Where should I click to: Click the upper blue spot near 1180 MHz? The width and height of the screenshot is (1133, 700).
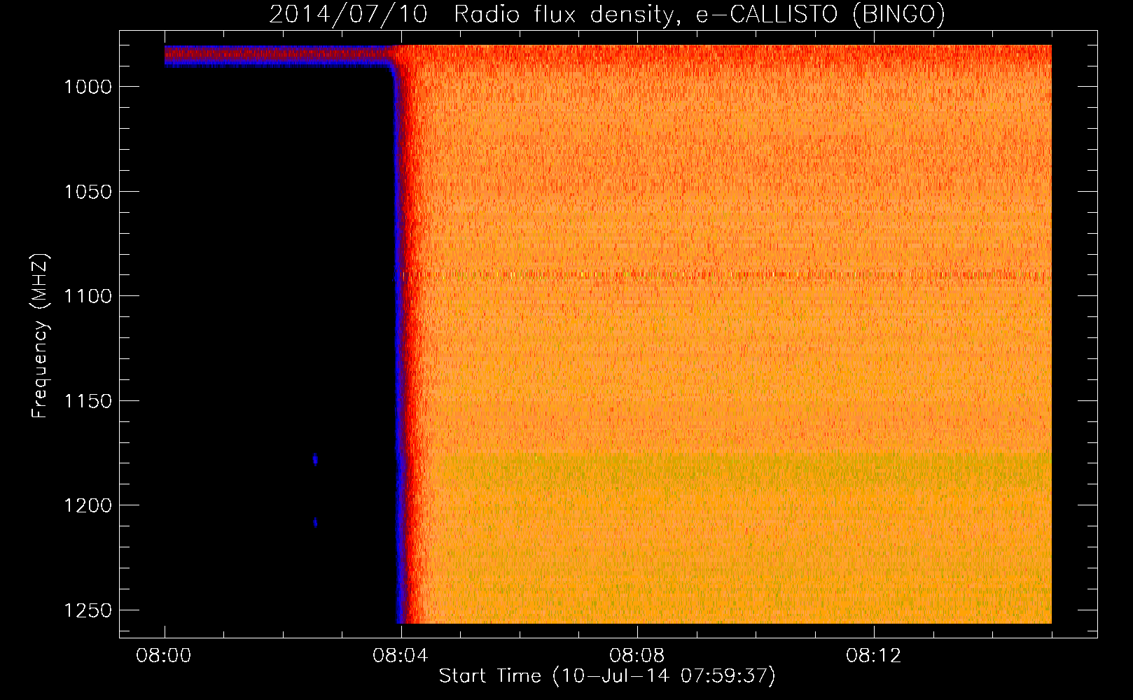pos(315,459)
